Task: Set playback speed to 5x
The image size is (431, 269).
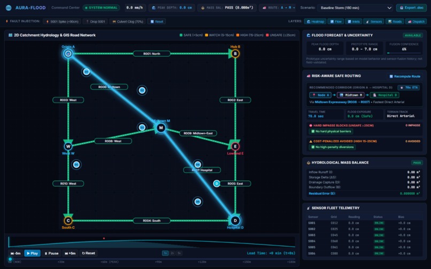Action: [x=179, y=253]
